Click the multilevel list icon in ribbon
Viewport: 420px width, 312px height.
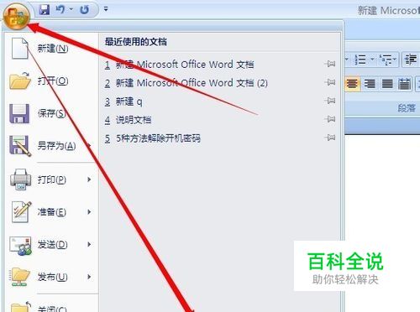click(386, 60)
